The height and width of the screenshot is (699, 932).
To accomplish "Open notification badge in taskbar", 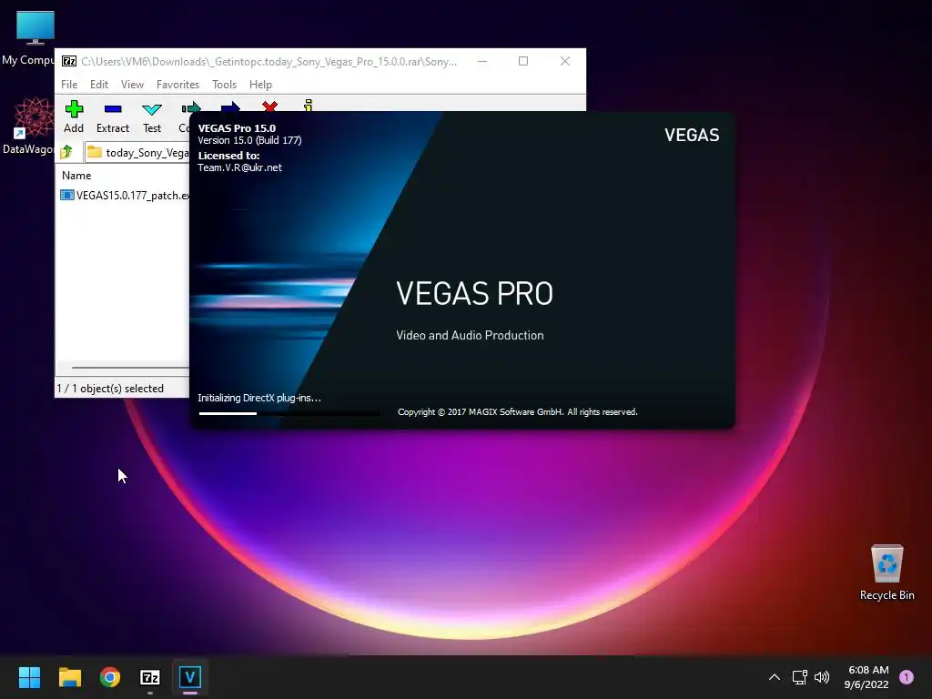I will click(907, 676).
